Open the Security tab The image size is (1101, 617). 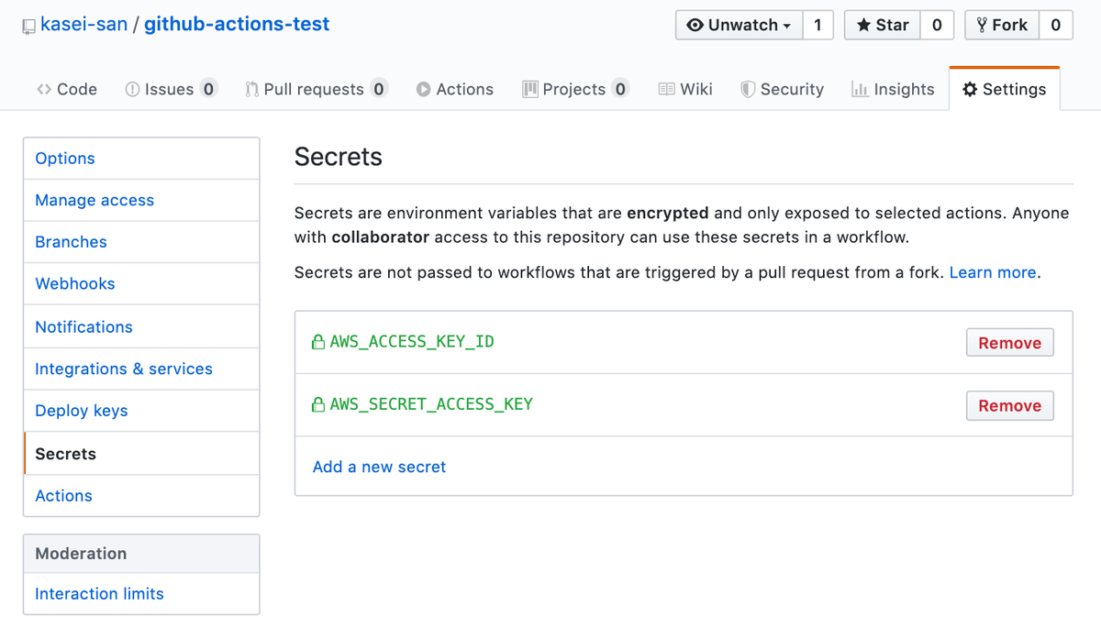click(783, 89)
